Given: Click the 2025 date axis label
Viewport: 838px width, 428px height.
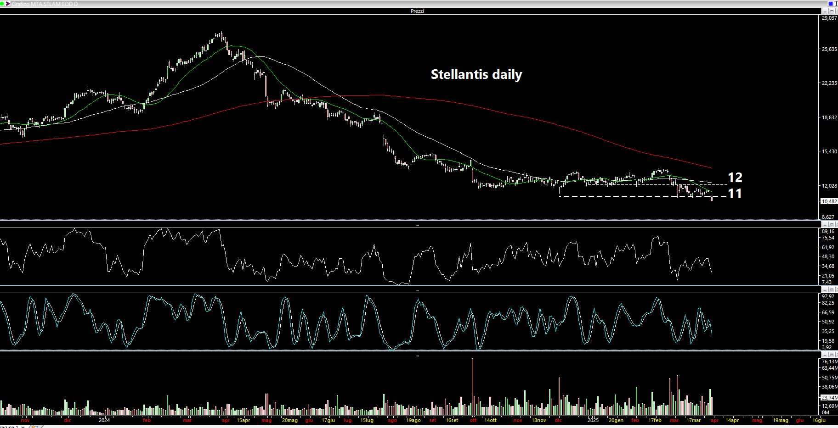Looking at the screenshot, I should click(593, 420).
